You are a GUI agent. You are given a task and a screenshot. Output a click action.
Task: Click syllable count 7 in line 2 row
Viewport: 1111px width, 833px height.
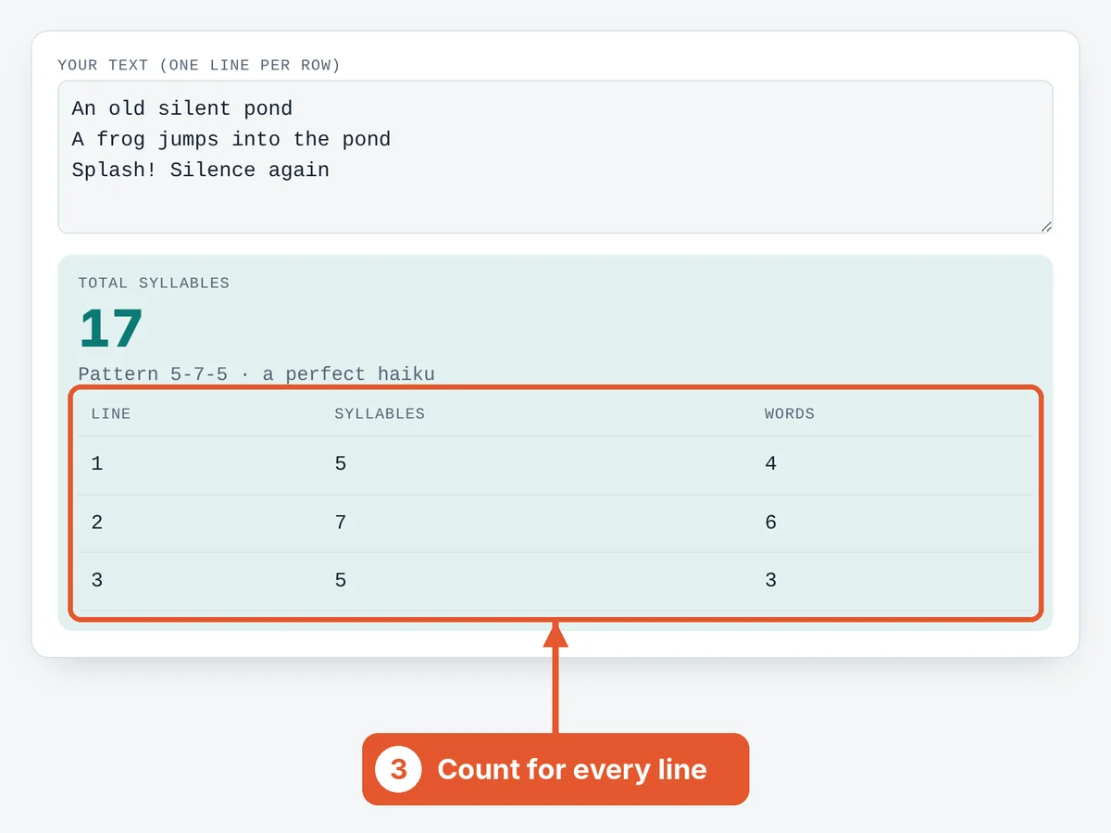[x=341, y=523]
